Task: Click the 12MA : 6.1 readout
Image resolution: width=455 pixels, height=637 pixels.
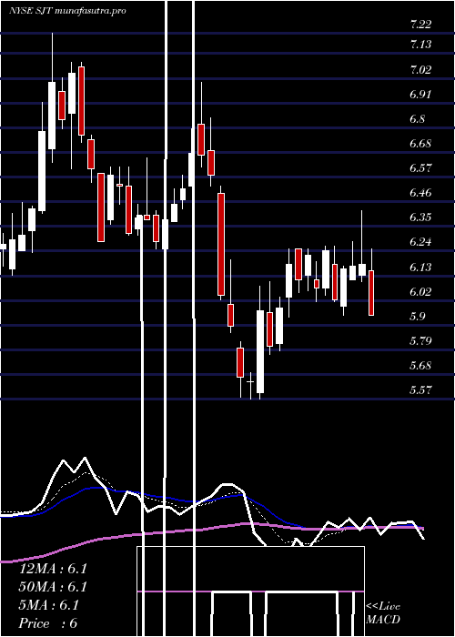Action: pyautogui.click(x=53, y=569)
